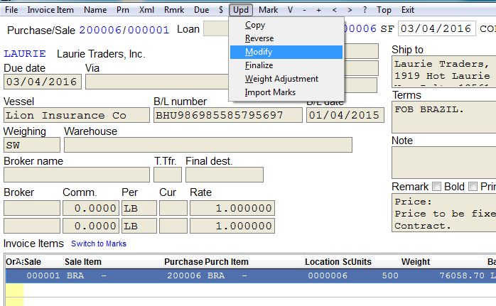Screen dimensions: 496x306
Task: Open the Name menu
Action: coord(95,10)
